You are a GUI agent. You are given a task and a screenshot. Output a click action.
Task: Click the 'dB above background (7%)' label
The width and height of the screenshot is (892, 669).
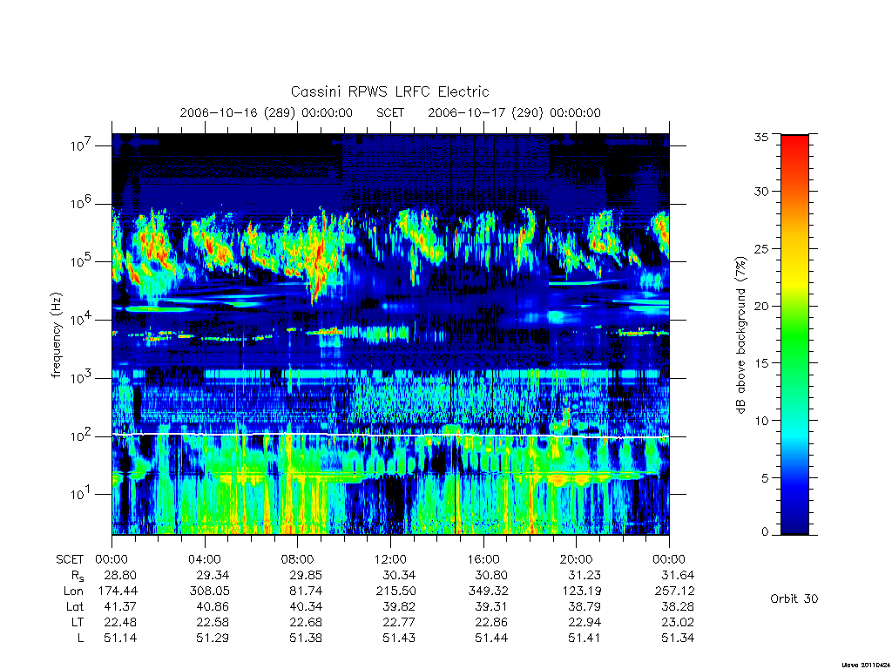(x=740, y=334)
